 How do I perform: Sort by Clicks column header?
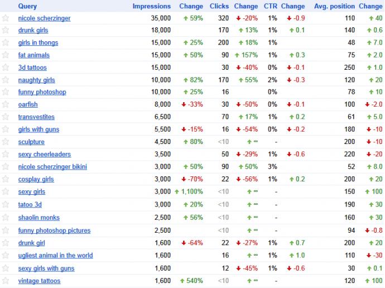coord(219,6)
